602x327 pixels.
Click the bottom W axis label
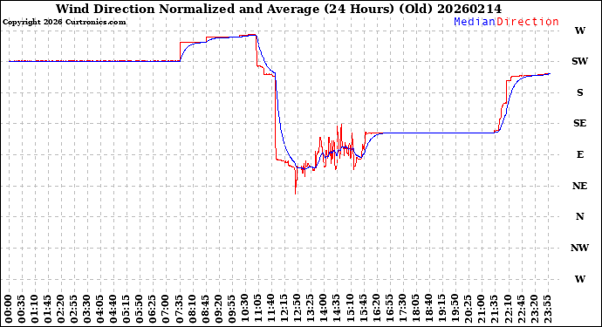click(579, 279)
